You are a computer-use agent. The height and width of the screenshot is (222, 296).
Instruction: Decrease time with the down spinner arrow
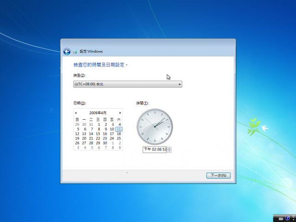169,151
